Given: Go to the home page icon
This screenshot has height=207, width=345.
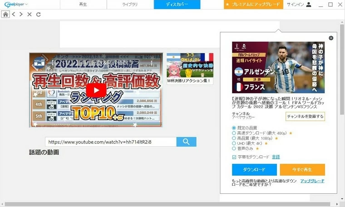Looking at the screenshot, I should 5,14.
